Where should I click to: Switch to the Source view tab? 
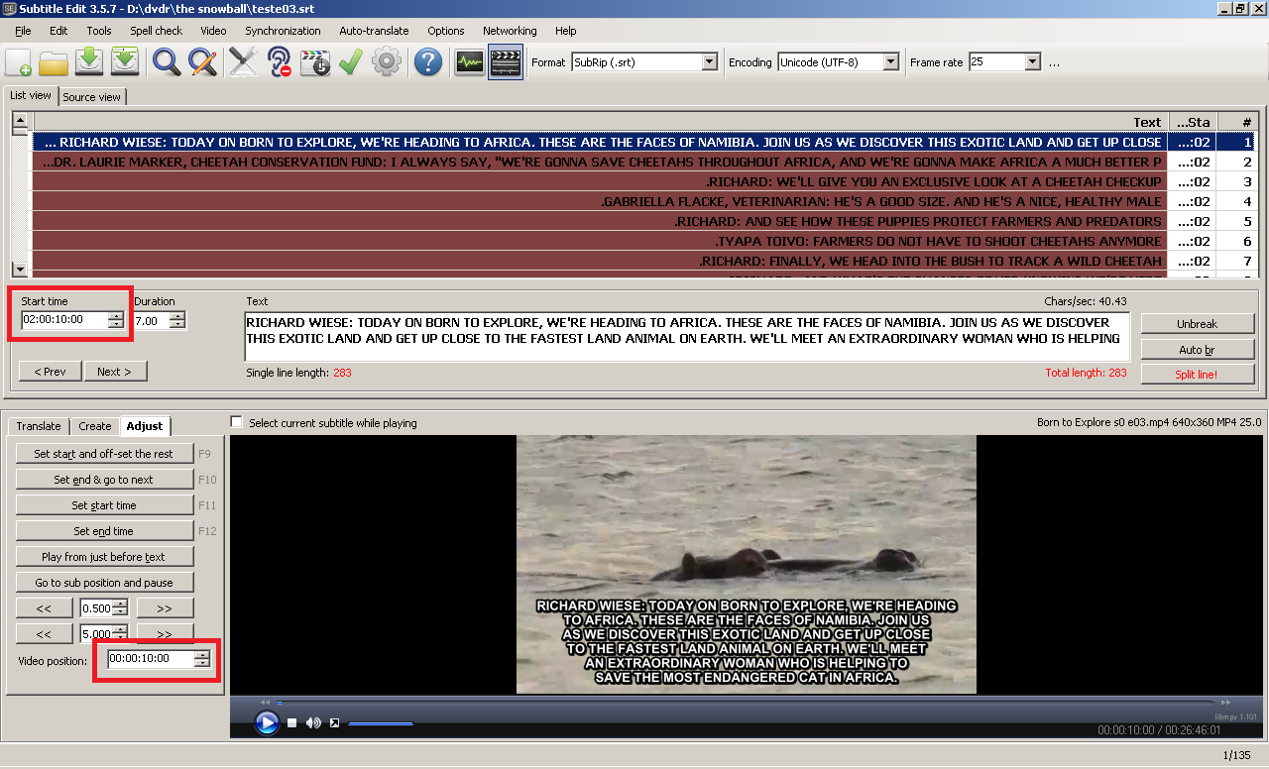(92, 97)
